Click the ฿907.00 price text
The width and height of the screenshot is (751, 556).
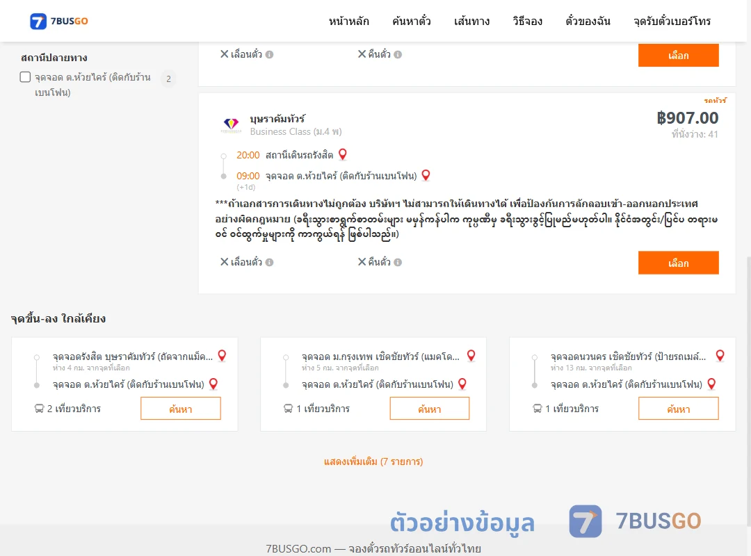click(x=687, y=118)
